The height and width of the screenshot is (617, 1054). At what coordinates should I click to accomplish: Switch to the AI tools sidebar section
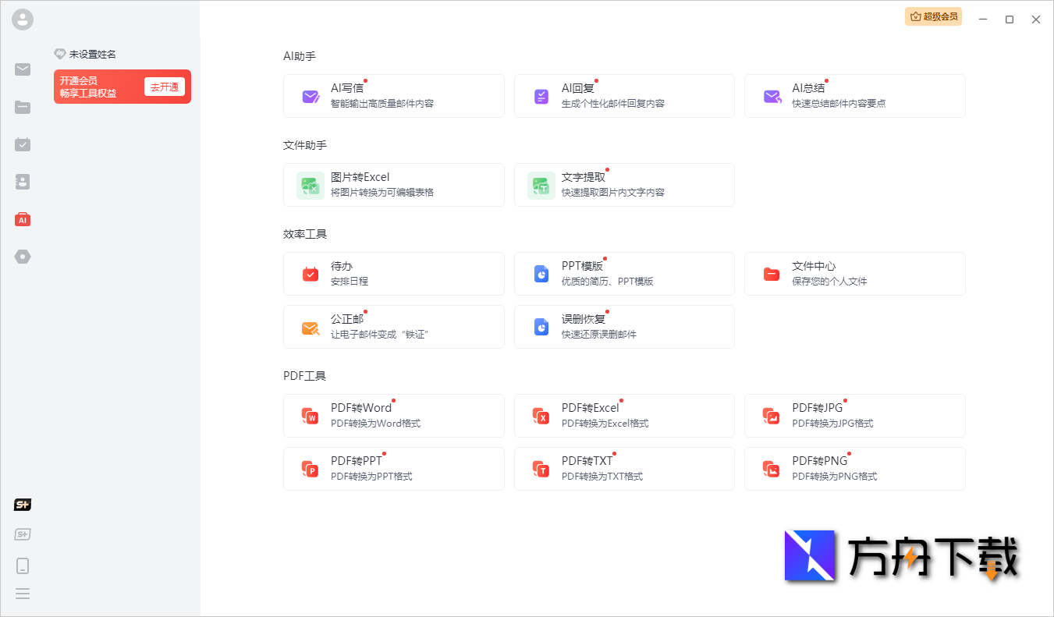tap(22, 219)
